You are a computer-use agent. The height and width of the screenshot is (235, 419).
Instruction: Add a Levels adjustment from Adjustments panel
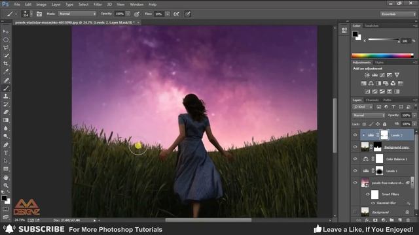(x=374, y=75)
